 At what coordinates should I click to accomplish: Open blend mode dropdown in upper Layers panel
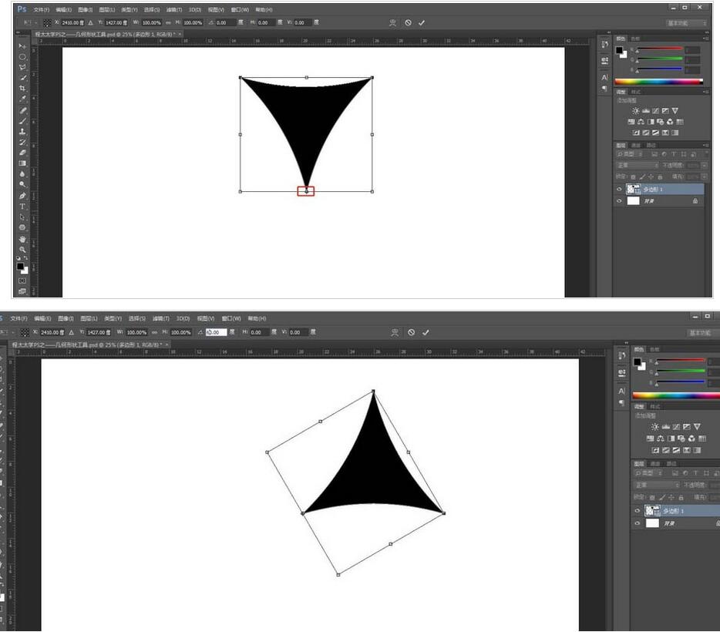tap(637, 166)
